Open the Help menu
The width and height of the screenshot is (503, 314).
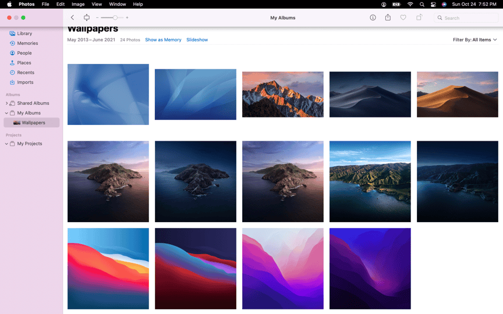point(138,4)
